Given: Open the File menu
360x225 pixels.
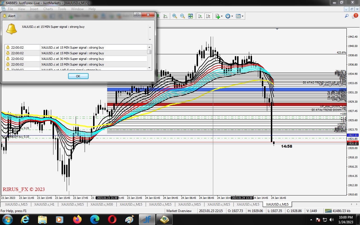Looking at the screenshot, I should click(x=10, y=9).
